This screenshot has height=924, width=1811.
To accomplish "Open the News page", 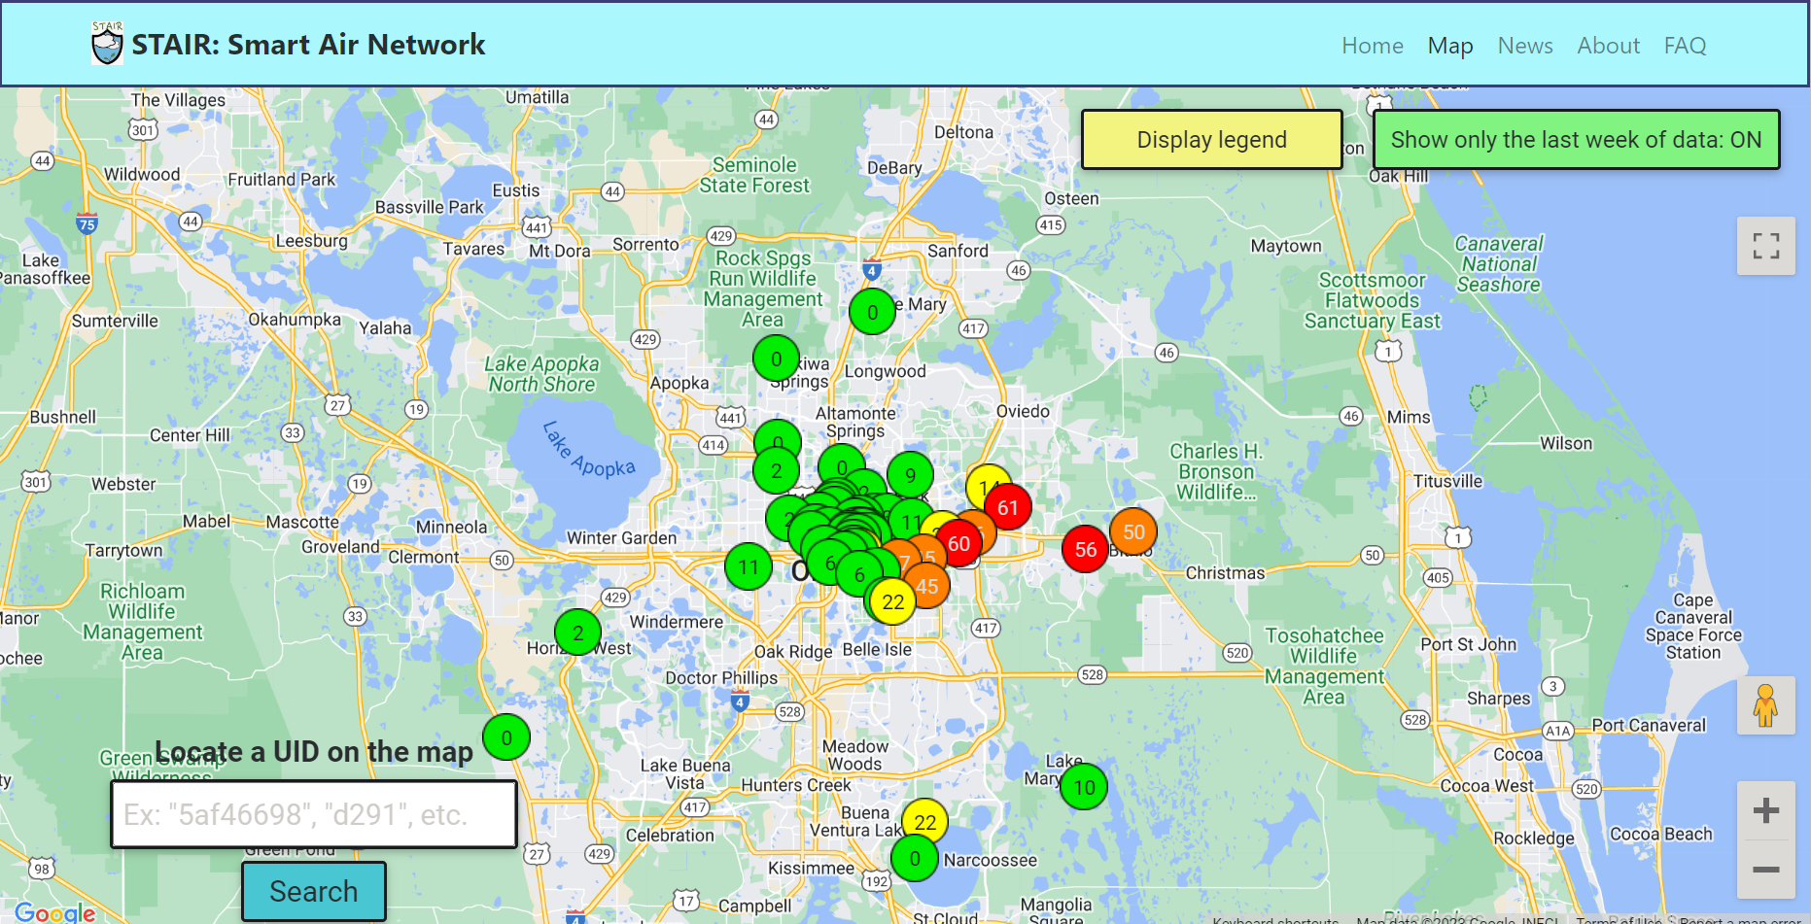I will [x=1524, y=46].
